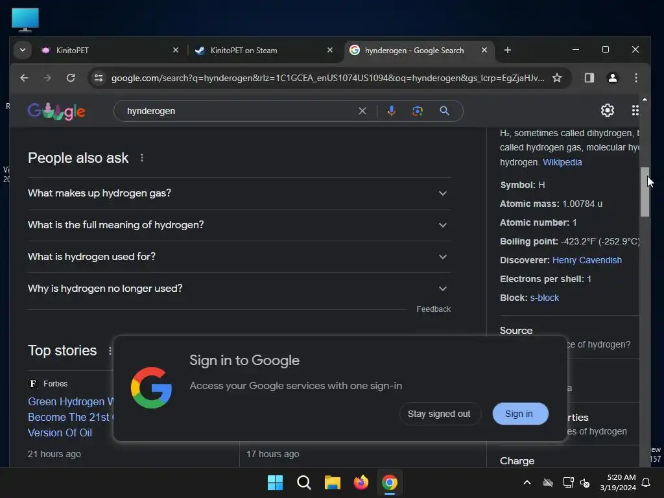Open Windows taskbar search
664x498 pixels.
tap(303, 482)
